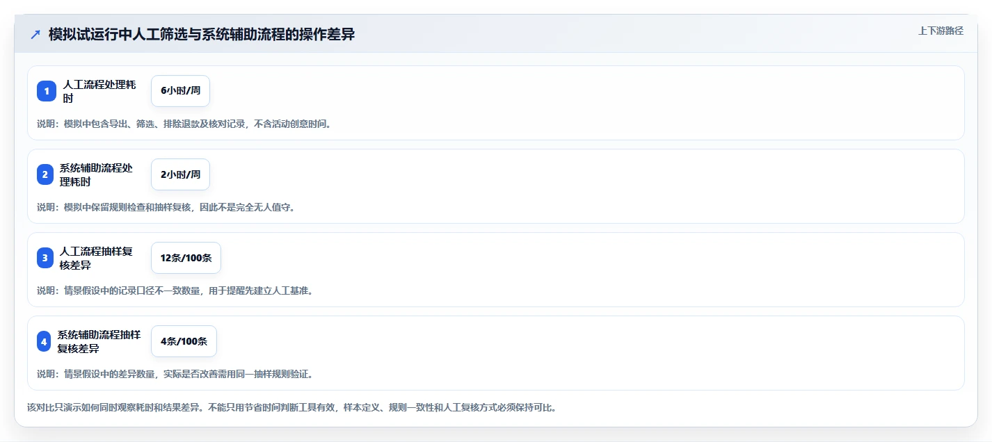Click the note about 记录口径不一致数量

[x=175, y=290]
